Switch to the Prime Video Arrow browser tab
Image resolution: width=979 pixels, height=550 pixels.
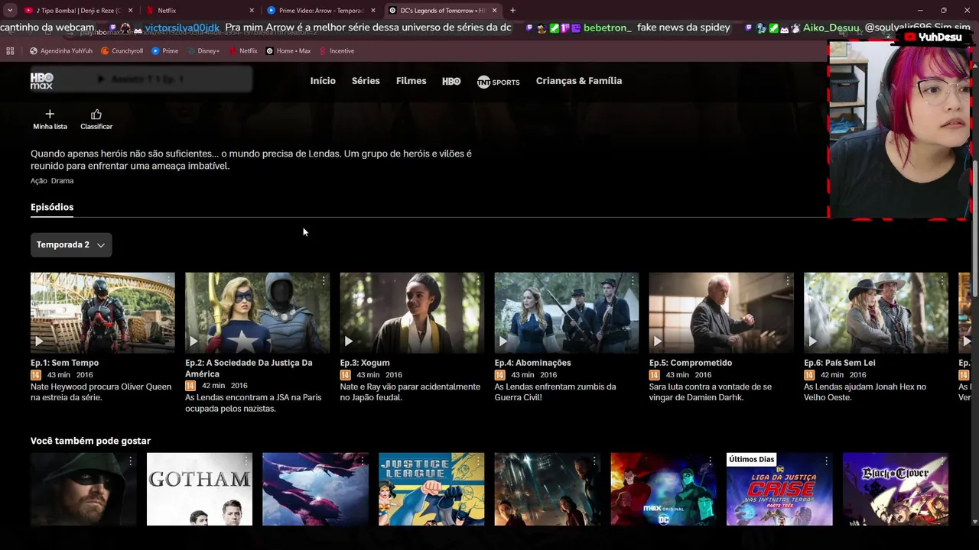(321, 11)
